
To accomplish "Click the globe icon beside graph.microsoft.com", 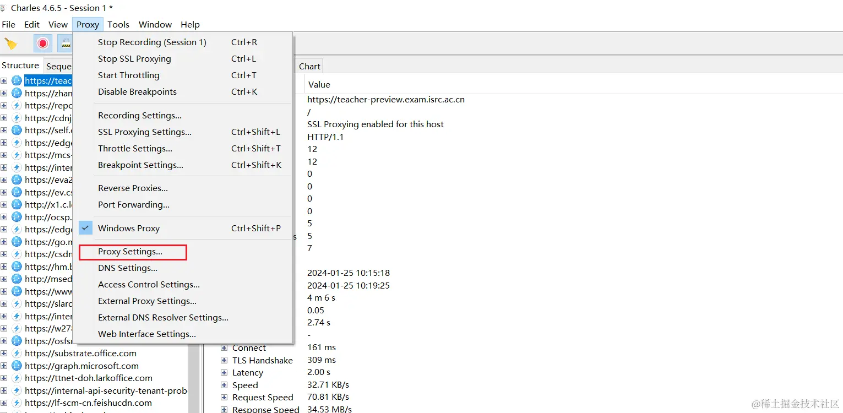I will [17, 366].
